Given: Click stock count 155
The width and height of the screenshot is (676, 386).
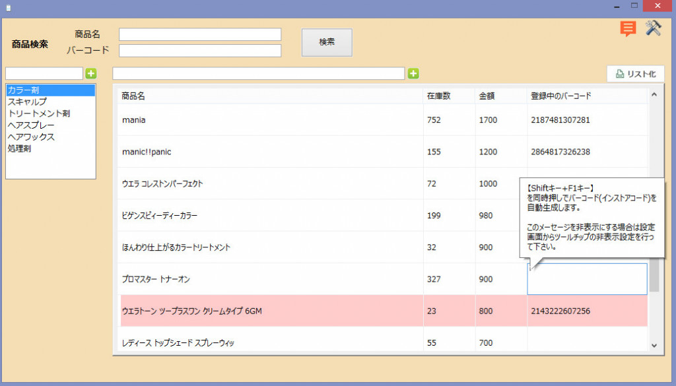Looking at the screenshot, I should pos(434,152).
